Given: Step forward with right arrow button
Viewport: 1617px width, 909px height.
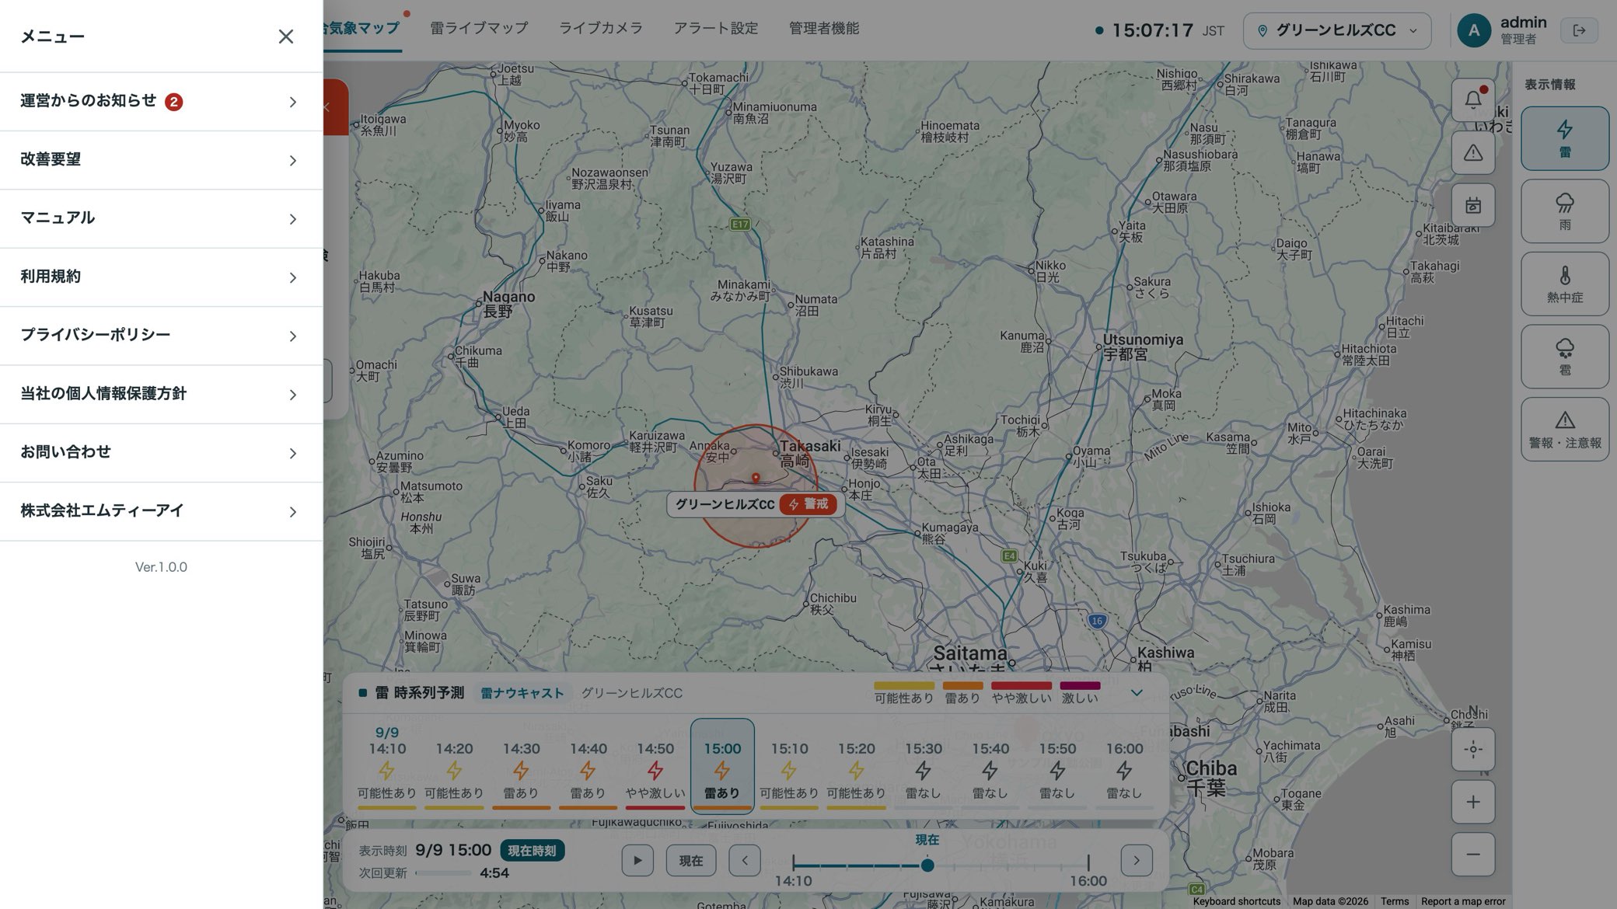Looking at the screenshot, I should tap(1136, 860).
